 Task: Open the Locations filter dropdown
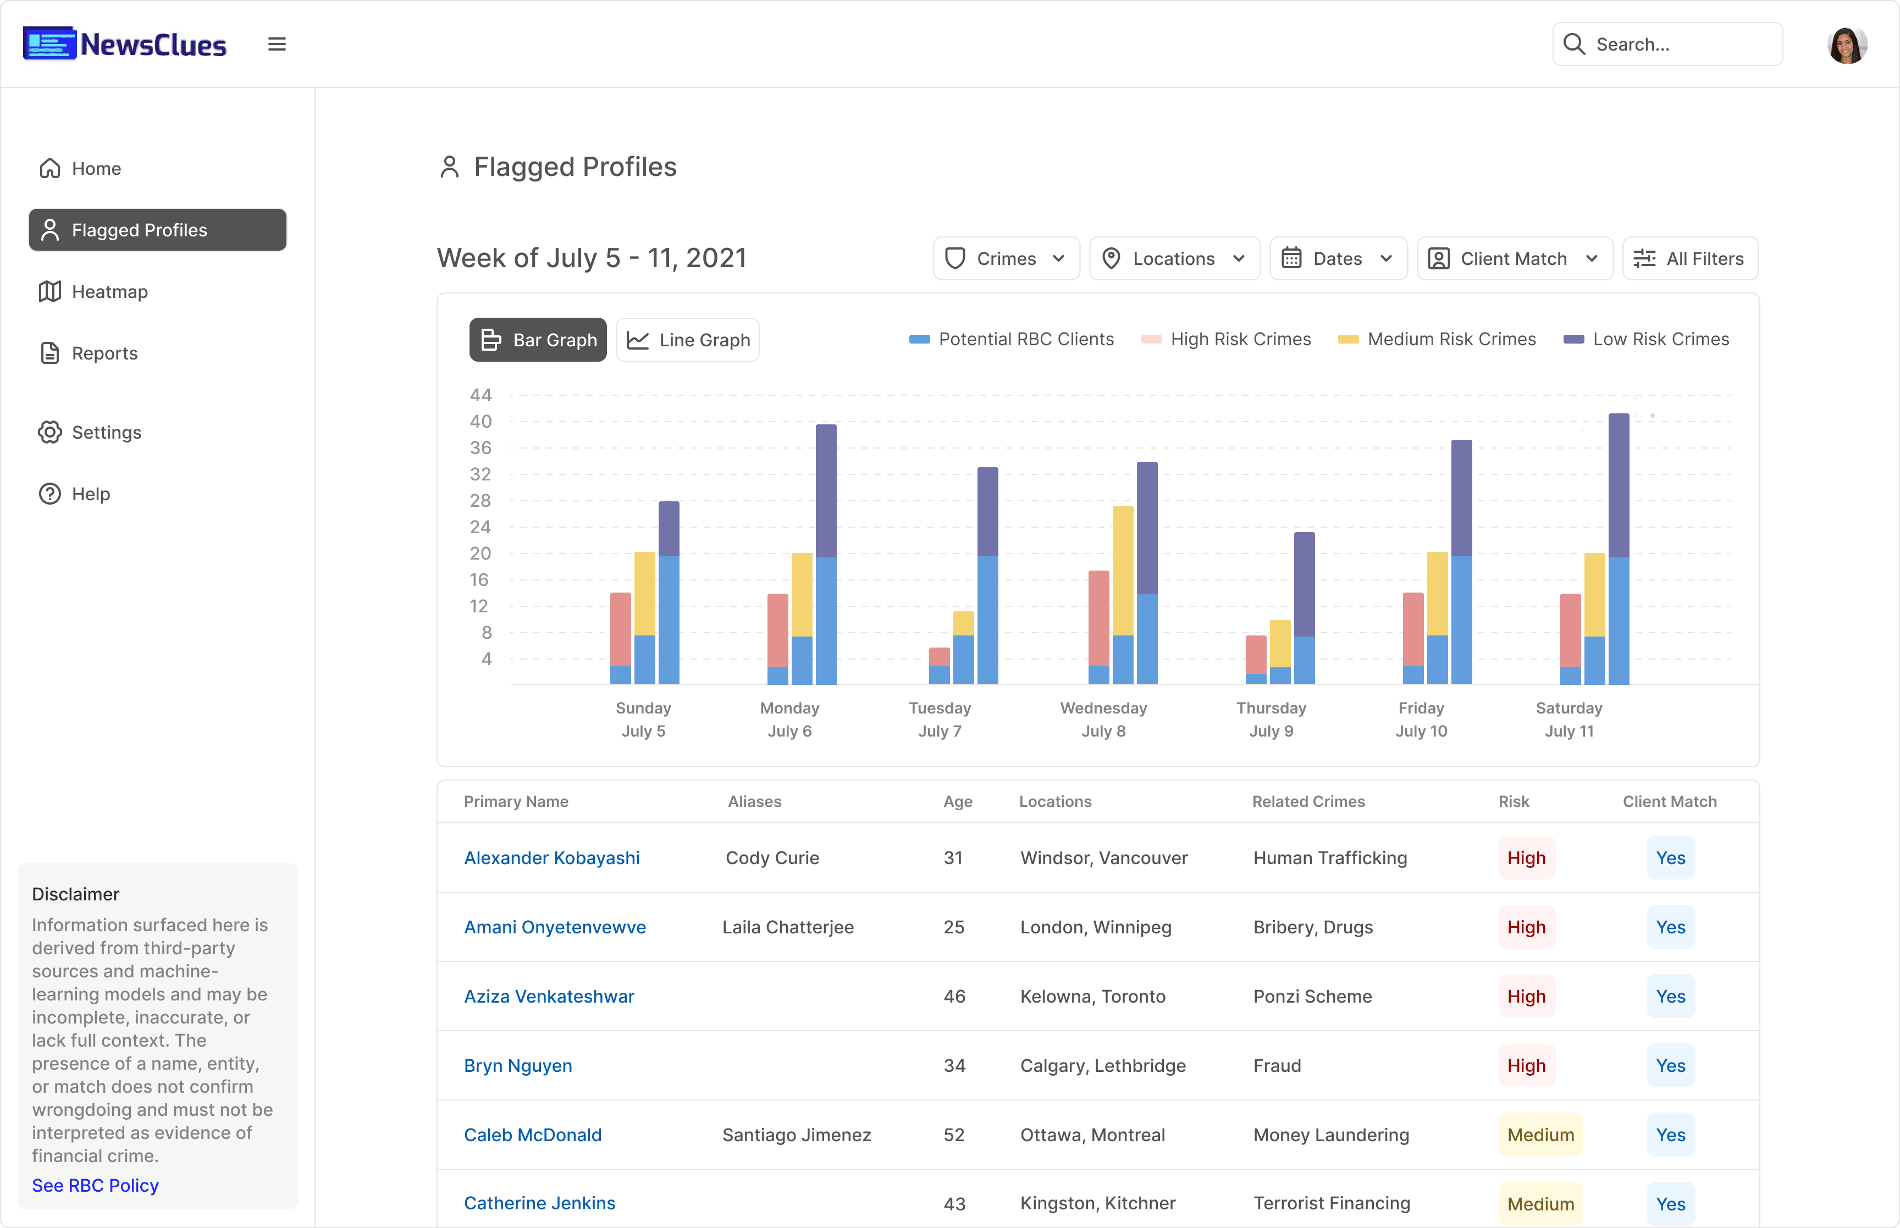[x=1174, y=259]
